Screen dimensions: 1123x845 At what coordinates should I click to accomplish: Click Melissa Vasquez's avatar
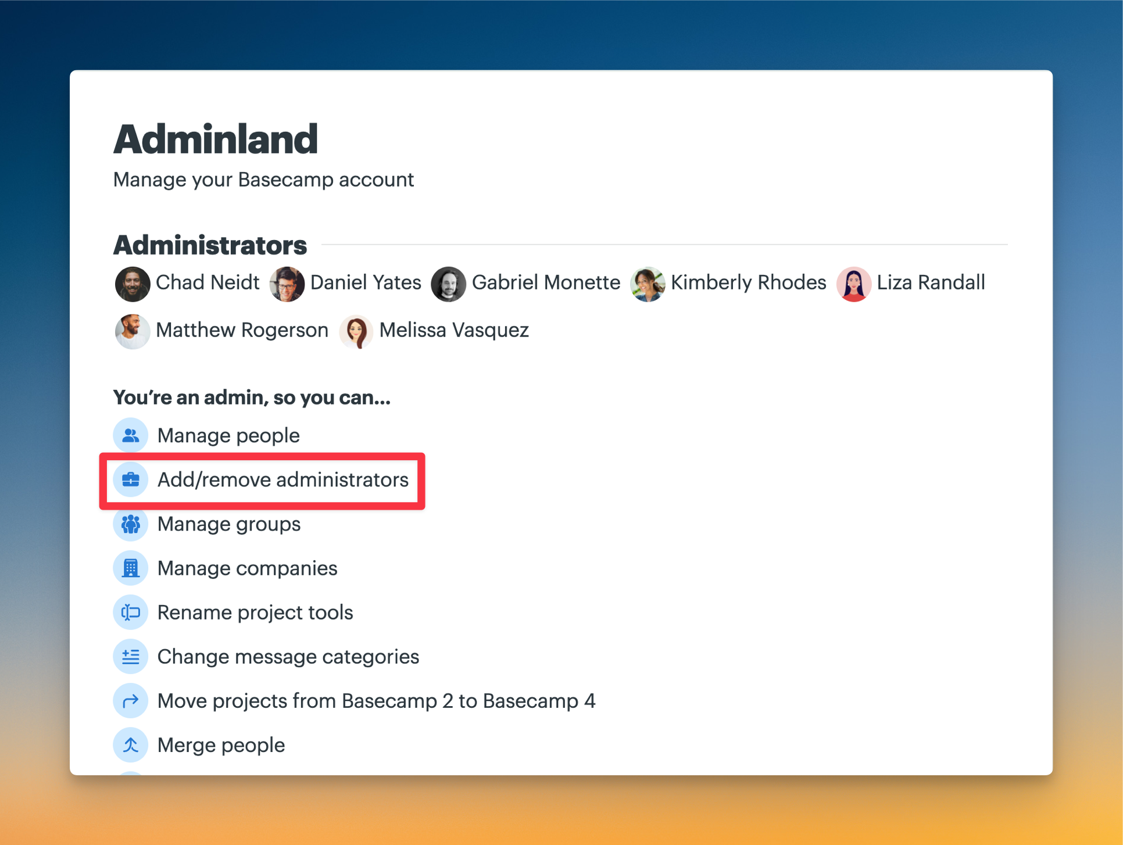tap(356, 331)
